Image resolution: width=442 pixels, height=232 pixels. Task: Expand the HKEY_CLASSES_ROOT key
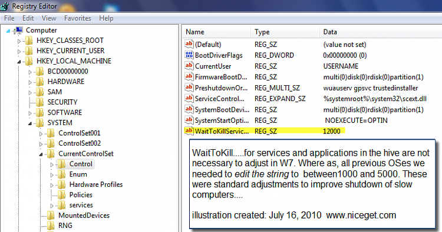coord(19,41)
